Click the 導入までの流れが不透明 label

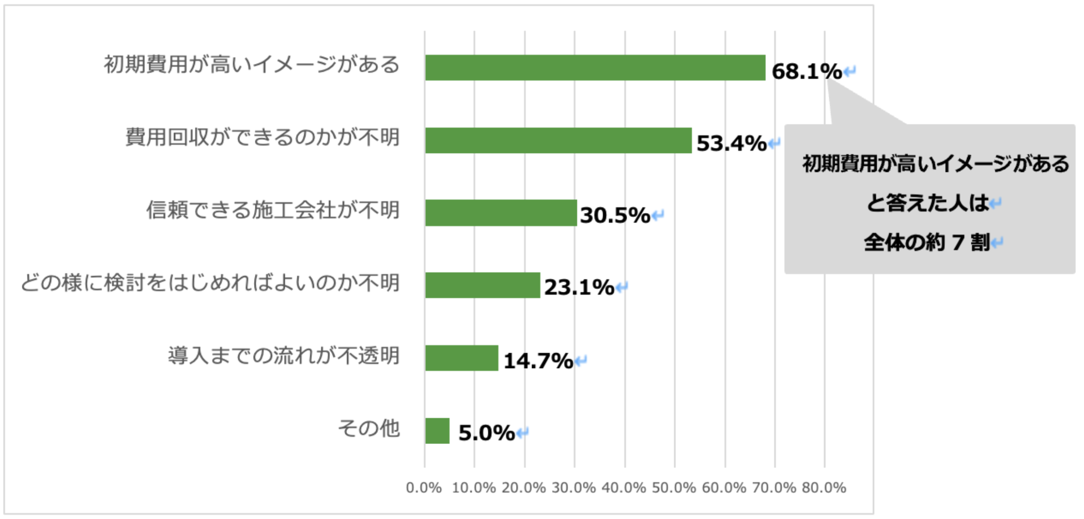click(x=283, y=355)
